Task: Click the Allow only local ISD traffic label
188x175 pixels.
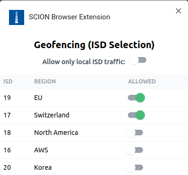Action: tap(84, 62)
